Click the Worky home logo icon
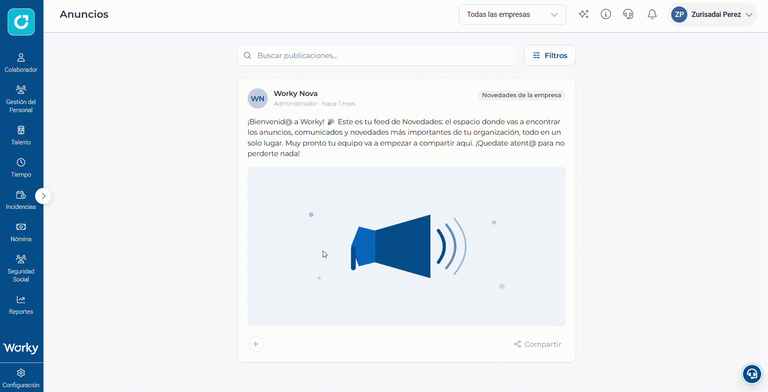 tap(21, 22)
